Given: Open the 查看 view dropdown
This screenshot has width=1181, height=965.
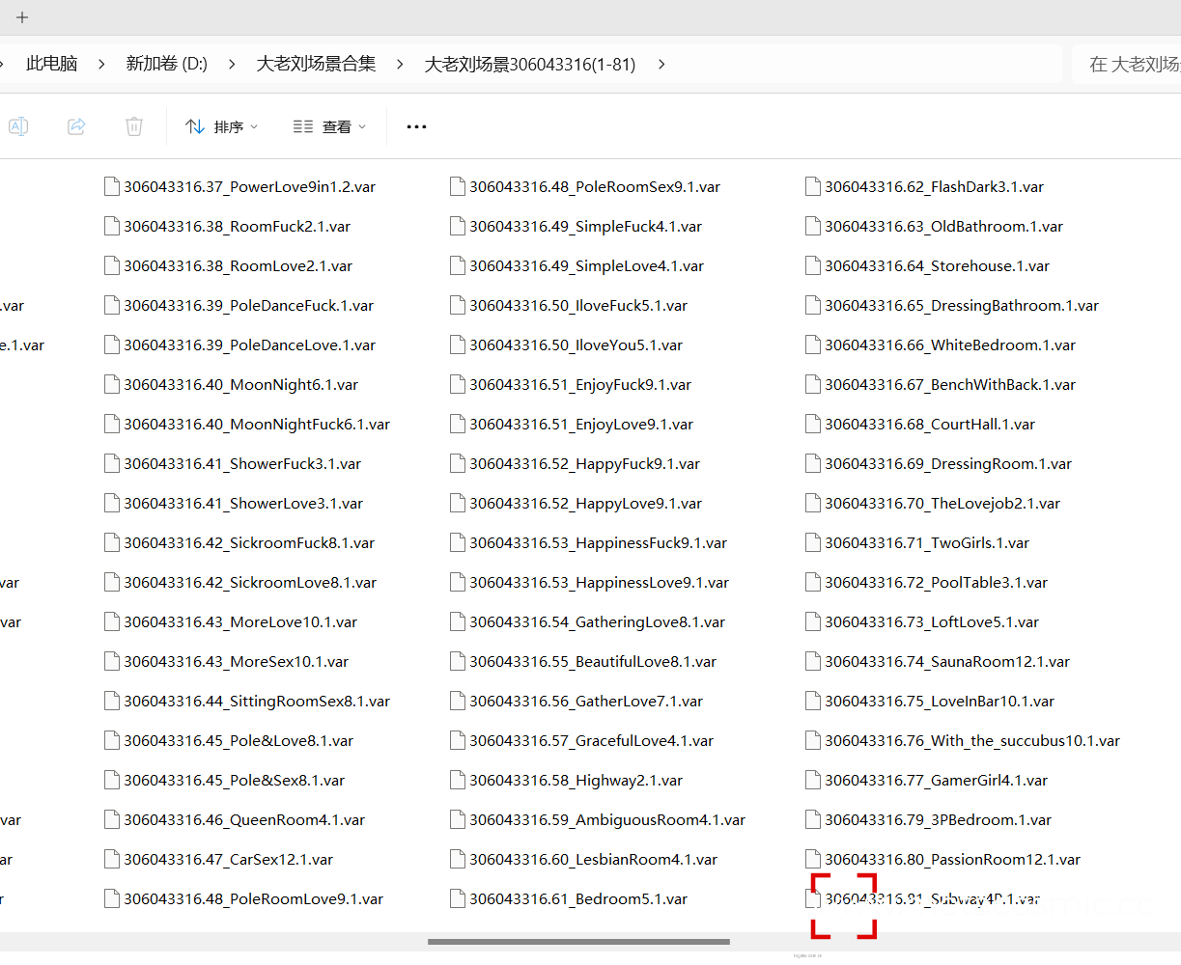Looking at the screenshot, I should pyautogui.click(x=330, y=126).
